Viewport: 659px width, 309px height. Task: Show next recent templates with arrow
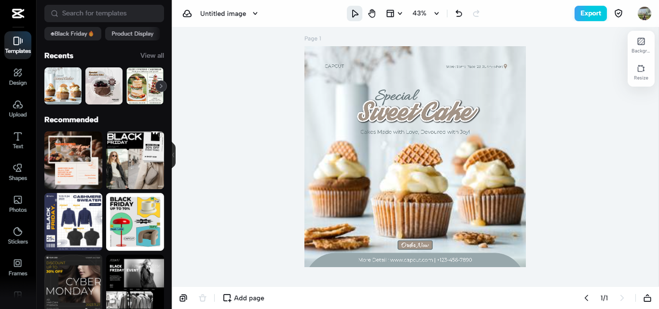coord(162,86)
